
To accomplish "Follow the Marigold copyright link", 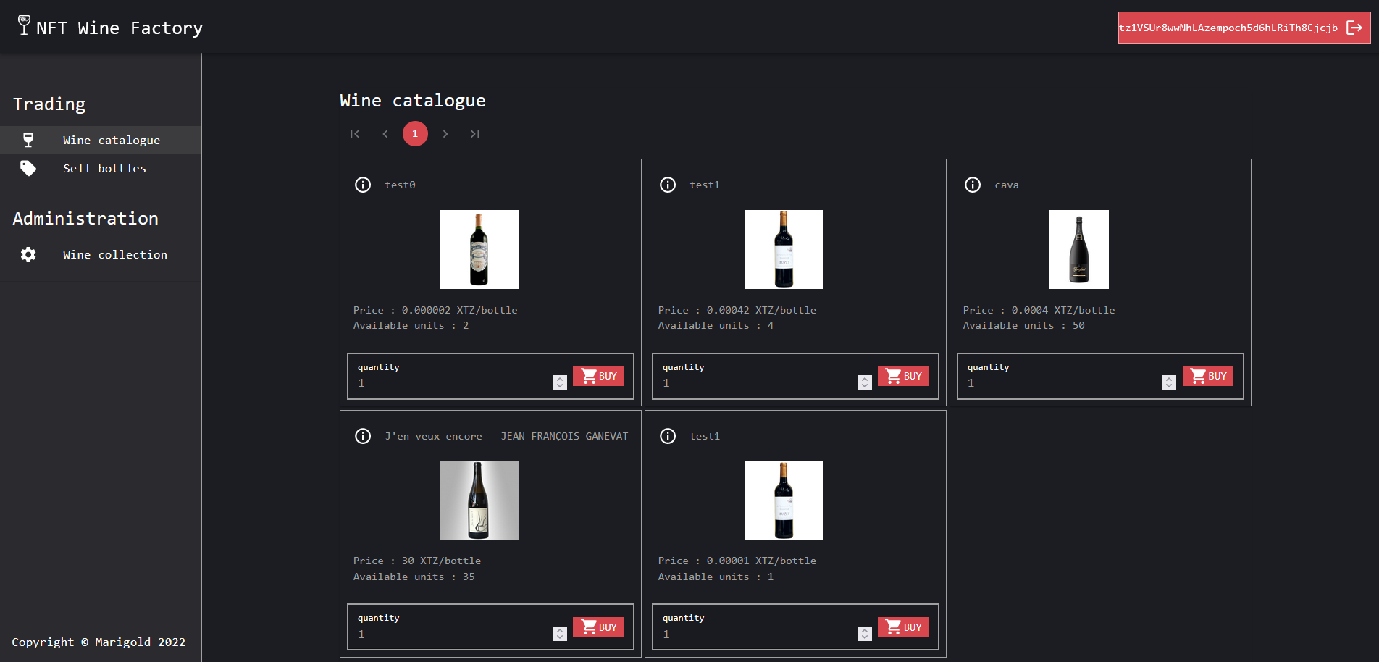I will [x=122, y=642].
